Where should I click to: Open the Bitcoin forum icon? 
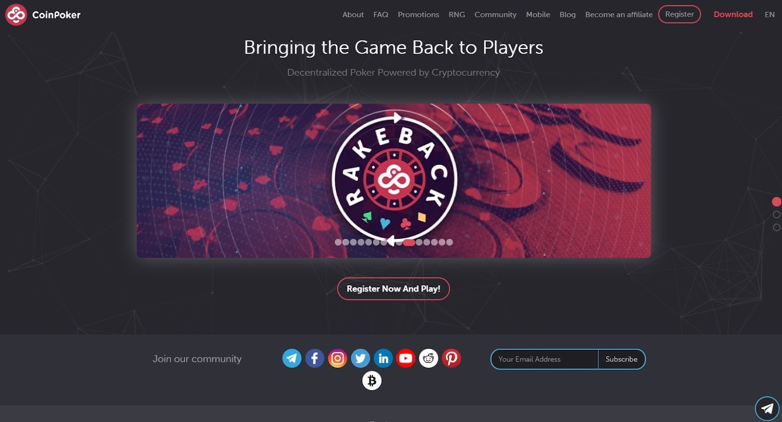[x=372, y=380]
